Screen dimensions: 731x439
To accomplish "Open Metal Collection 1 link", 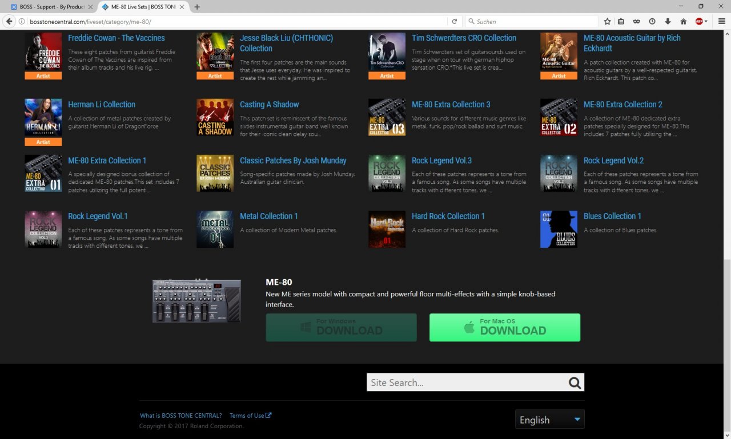I will tap(269, 216).
